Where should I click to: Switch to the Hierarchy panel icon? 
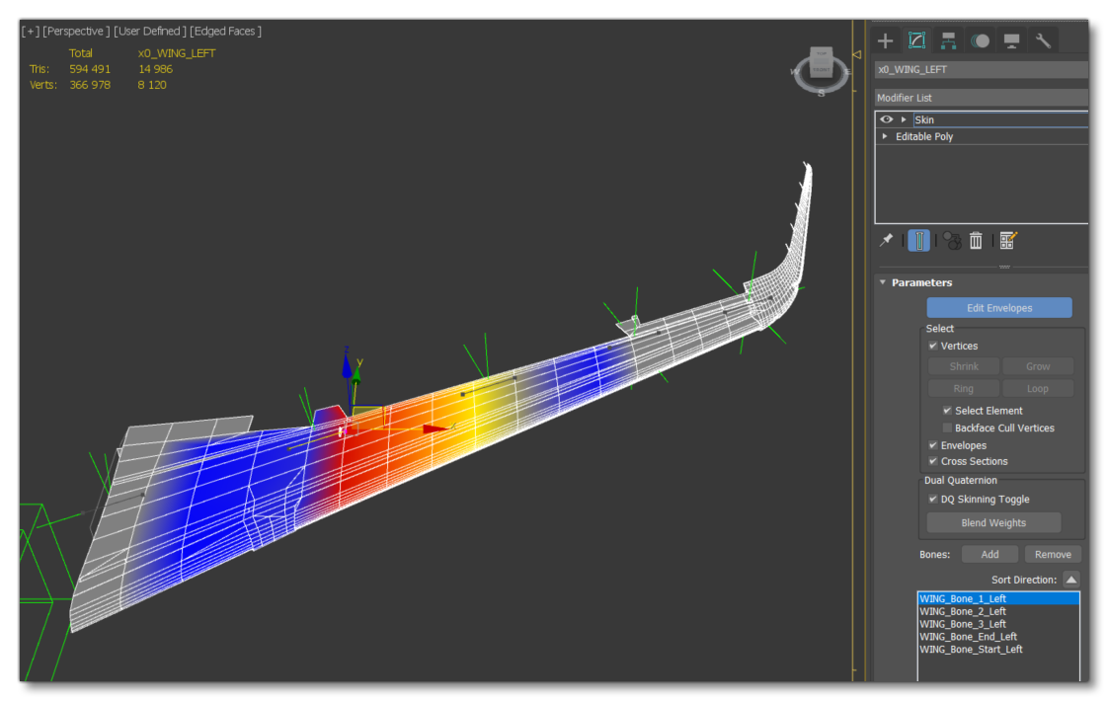pos(948,40)
